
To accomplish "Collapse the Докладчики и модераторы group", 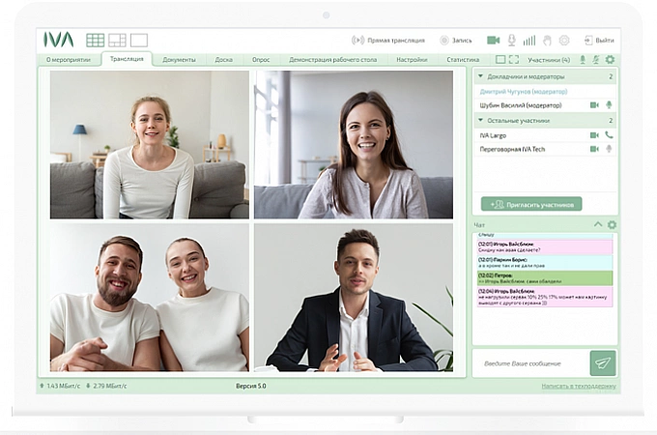I will [x=480, y=75].
